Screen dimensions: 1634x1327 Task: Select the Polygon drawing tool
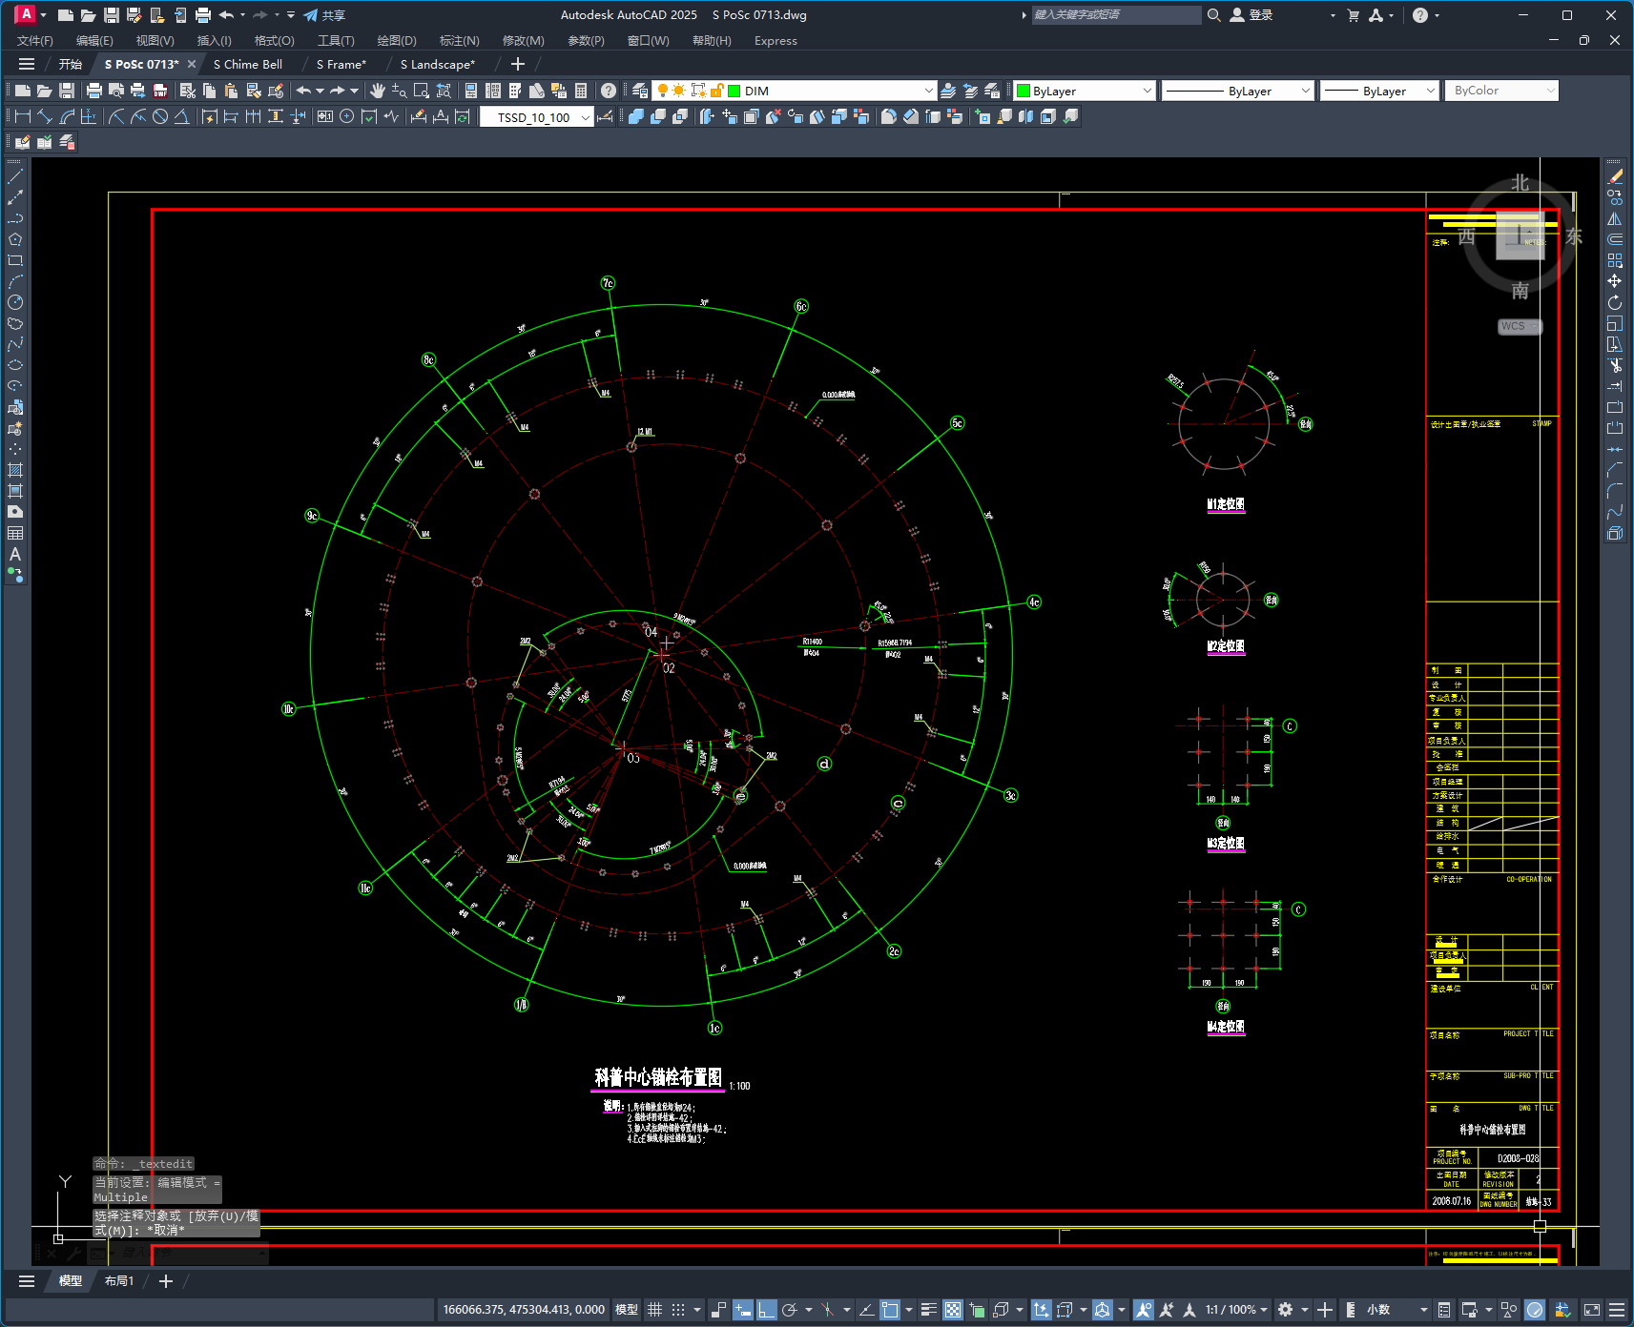pyautogui.click(x=15, y=239)
